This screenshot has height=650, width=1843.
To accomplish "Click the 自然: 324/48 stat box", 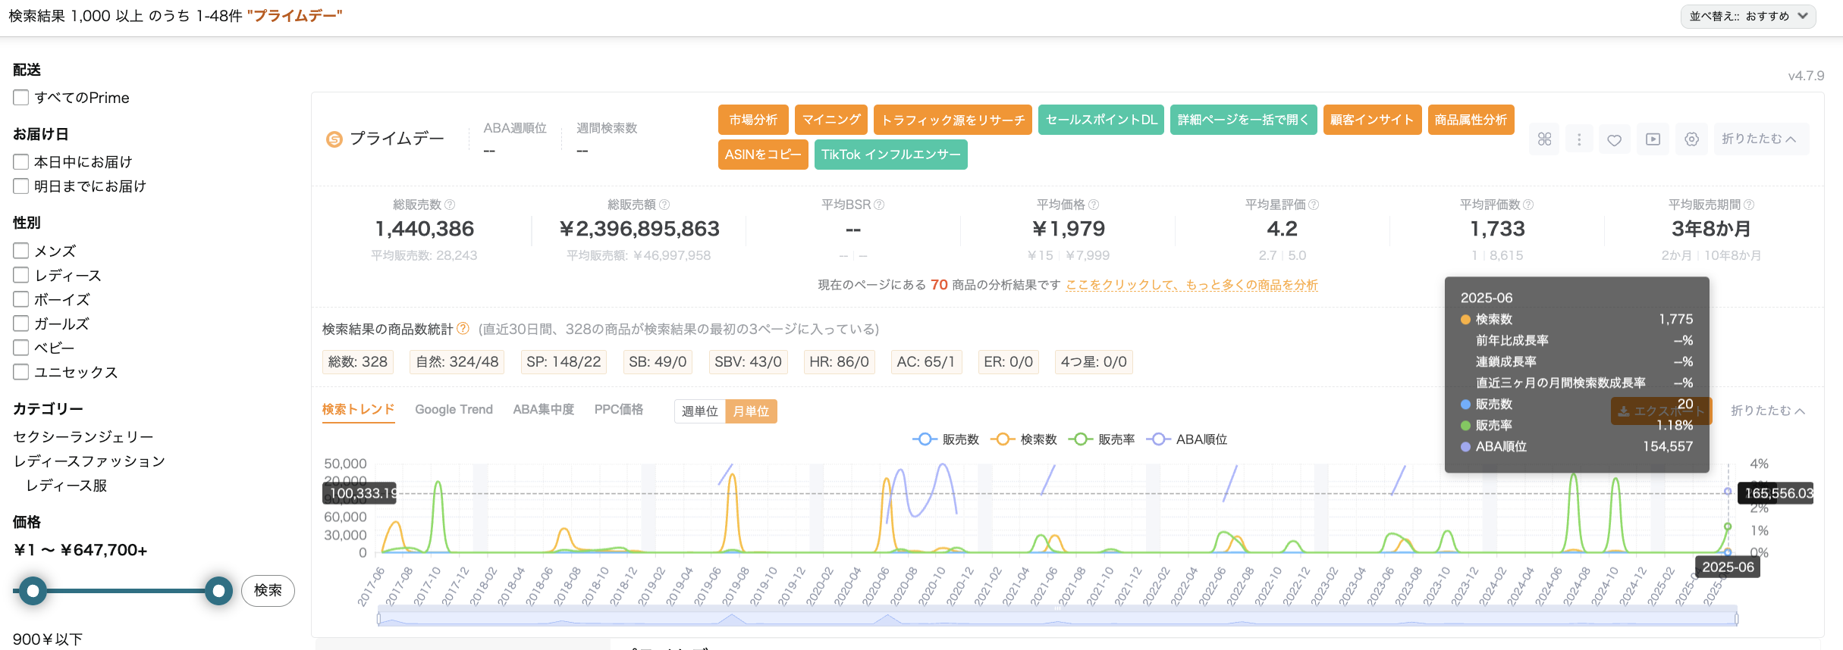I will click(x=457, y=362).
